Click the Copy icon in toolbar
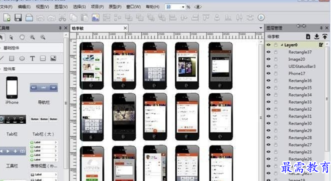334x181 pixels. [73, 17]
